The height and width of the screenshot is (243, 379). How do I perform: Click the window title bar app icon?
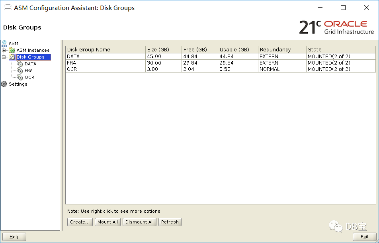coord(8,8)
